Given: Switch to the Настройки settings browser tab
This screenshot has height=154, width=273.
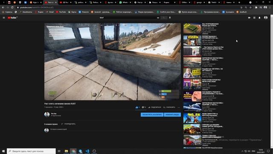Looking at the screenshot, I should 139,3.
